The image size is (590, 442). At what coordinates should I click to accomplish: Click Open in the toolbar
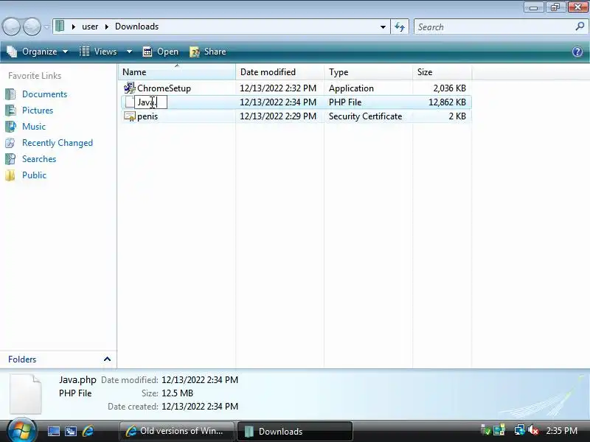(x=161, y=52)
